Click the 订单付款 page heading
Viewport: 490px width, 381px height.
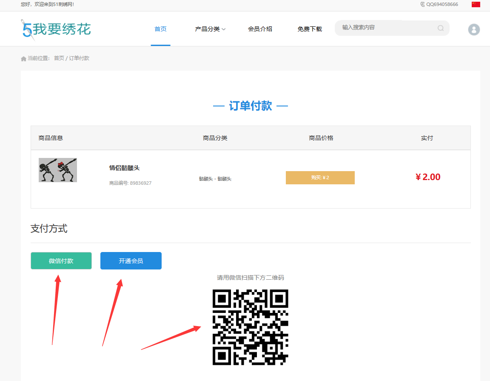[251, 106]
